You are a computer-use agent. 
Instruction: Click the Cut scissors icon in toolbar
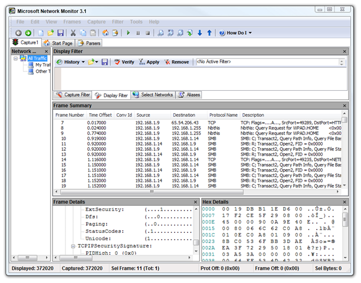tap(73, 33)
